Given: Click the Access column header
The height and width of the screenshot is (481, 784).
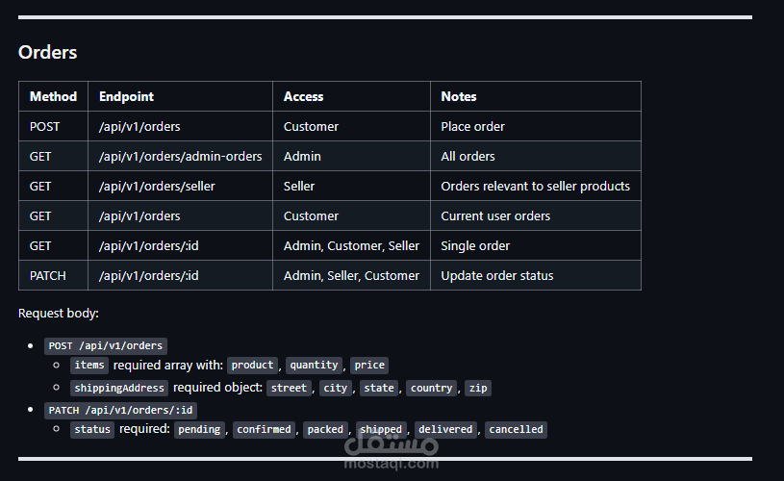Looking at the screenshot, I should coord(303,96).
